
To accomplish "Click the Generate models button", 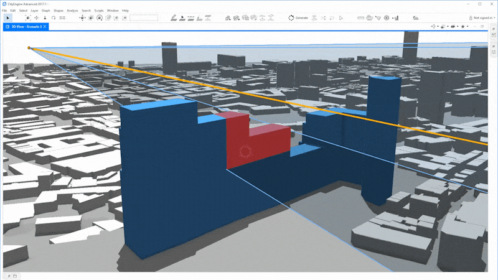I will click(298, 18).
